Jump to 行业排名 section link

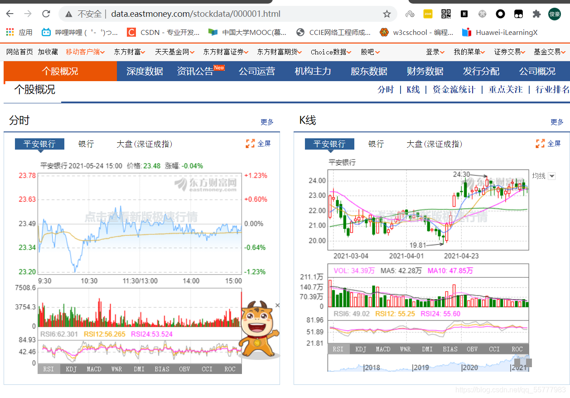pos(553,89)
